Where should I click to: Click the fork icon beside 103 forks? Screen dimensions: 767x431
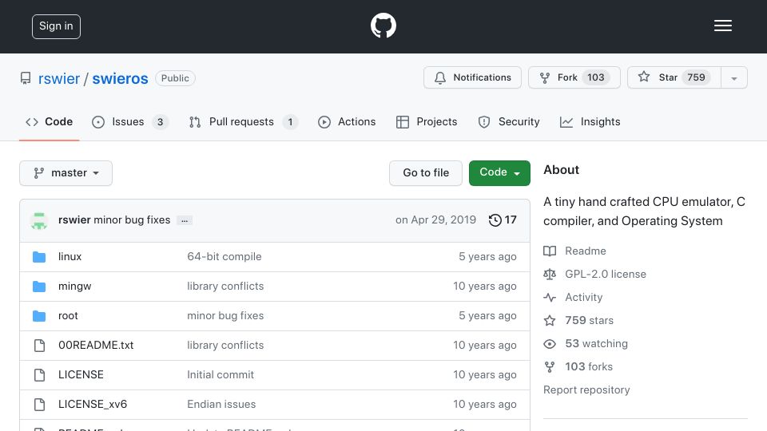point(550,367)
